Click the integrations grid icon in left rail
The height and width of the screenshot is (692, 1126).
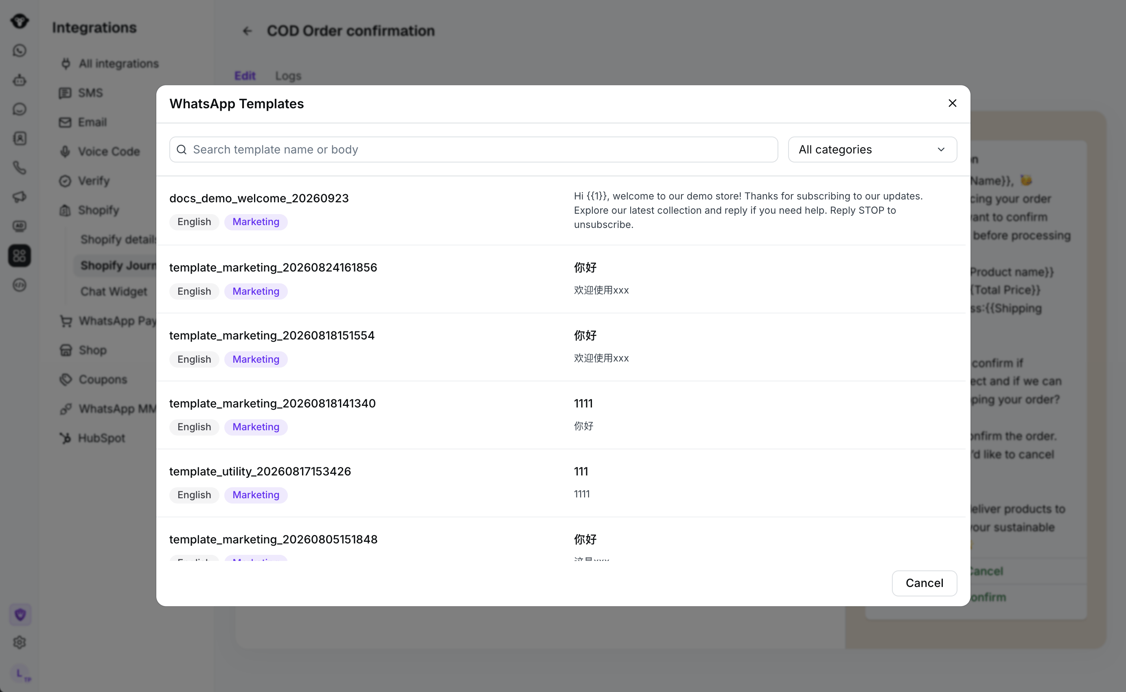19,255
